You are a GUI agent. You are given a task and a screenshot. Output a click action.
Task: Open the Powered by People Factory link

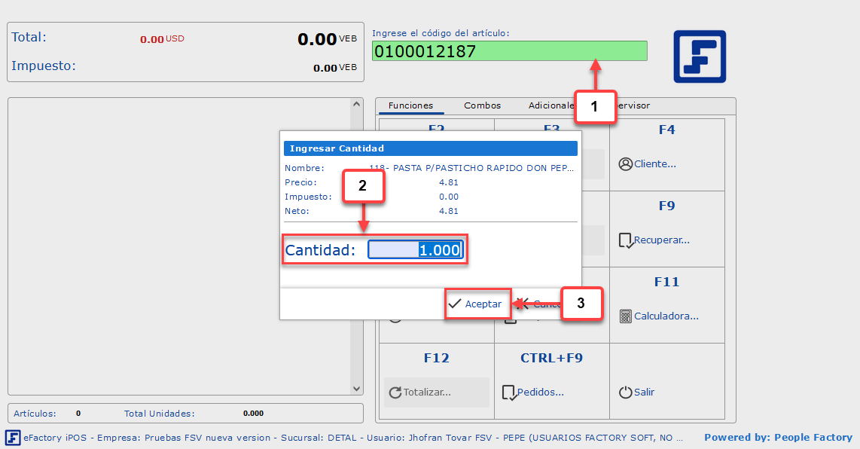point(778,438)
